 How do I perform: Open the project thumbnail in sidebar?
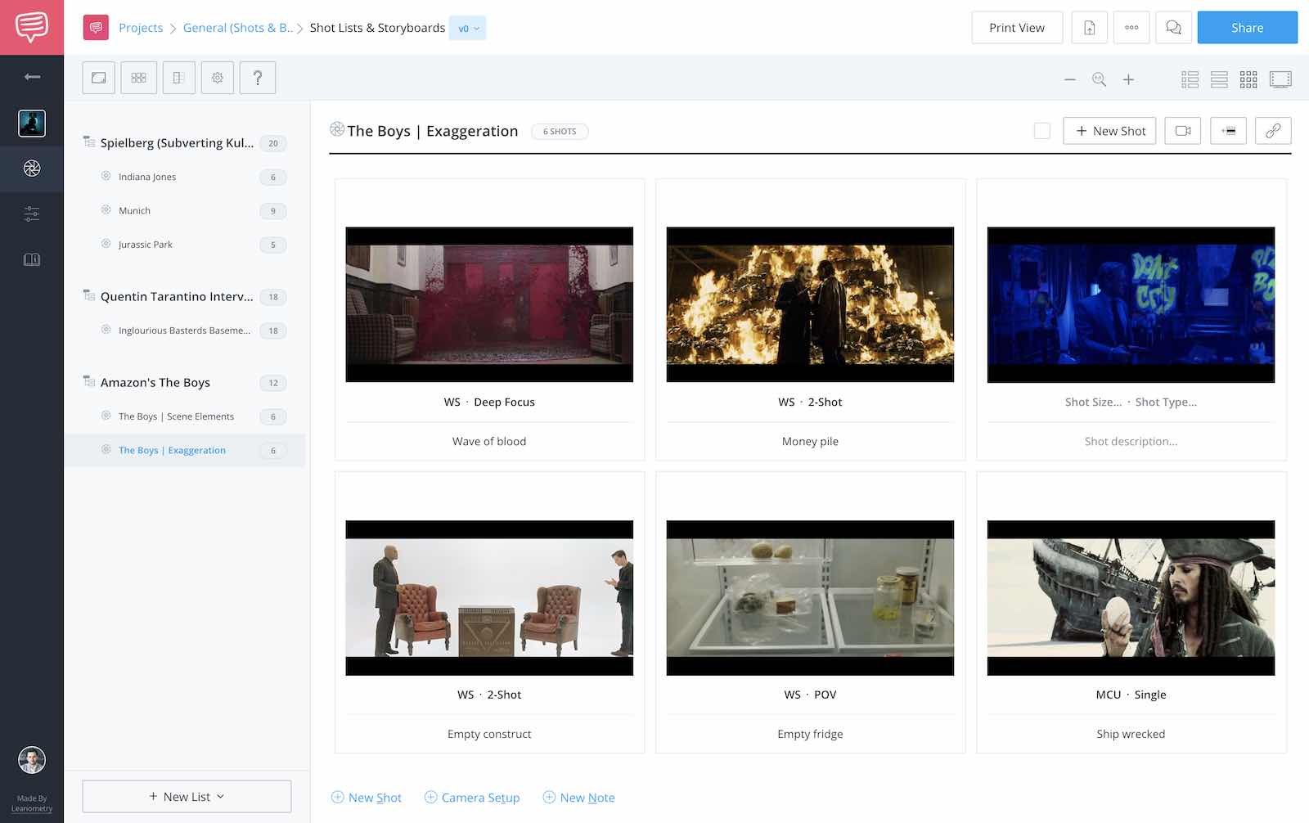[32, 124]
